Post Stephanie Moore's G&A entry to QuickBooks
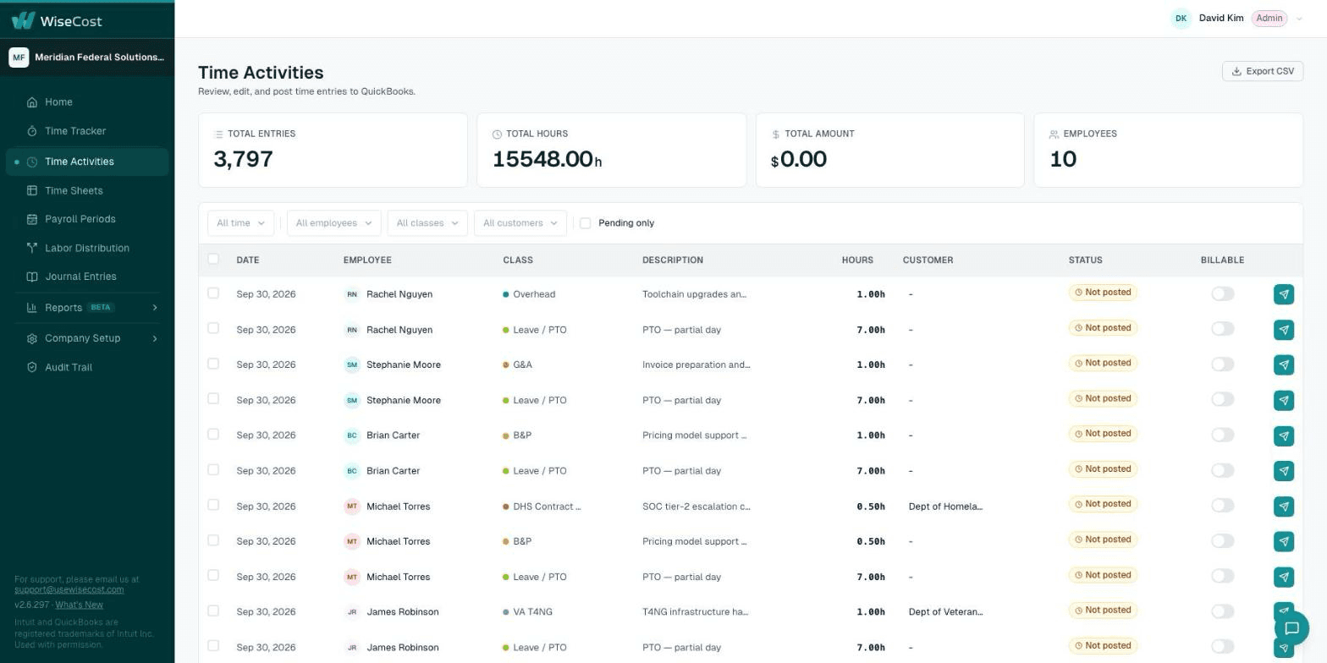 (1284, 365)
